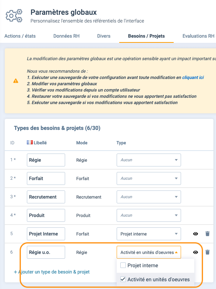Open the Actions / états tab

click(20, 36)
